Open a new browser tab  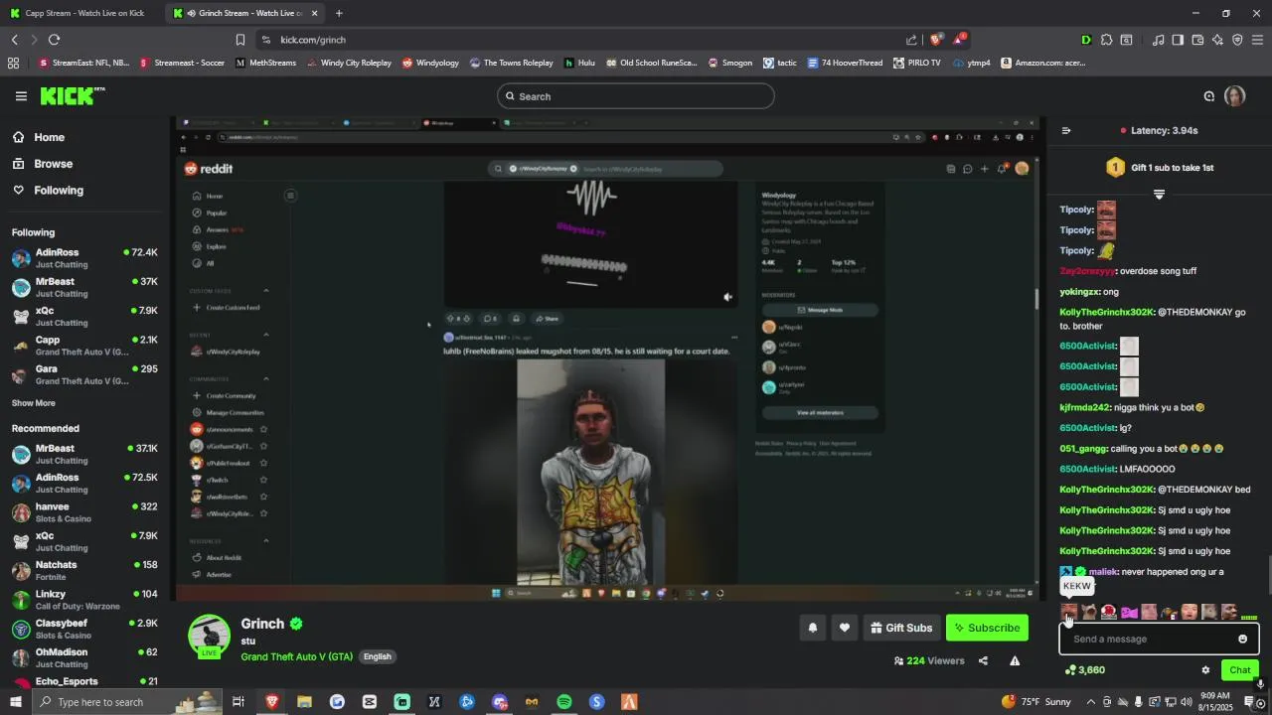pyautogui.click(x=339, y=13)
